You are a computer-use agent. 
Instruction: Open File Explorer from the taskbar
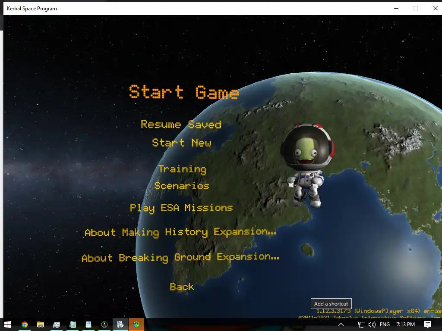click(41, 325)
